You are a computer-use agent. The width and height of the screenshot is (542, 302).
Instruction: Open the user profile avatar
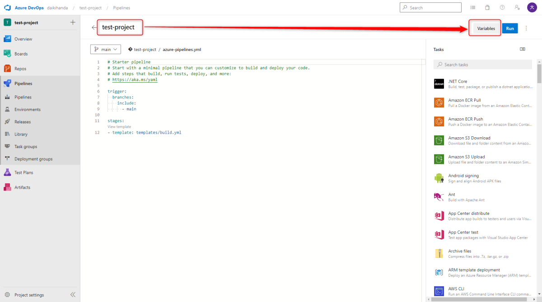[x=532, y=8]
